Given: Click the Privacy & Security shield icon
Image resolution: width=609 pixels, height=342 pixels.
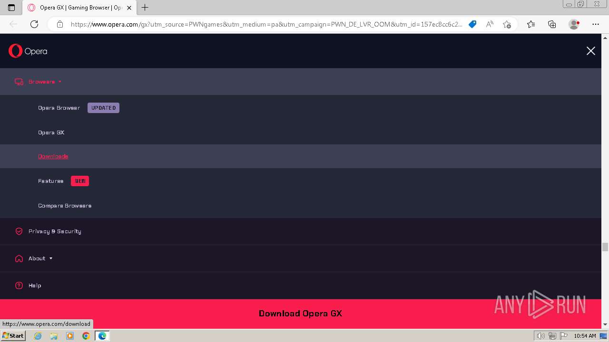Looking at the screenshot, I should pos(19,231).
